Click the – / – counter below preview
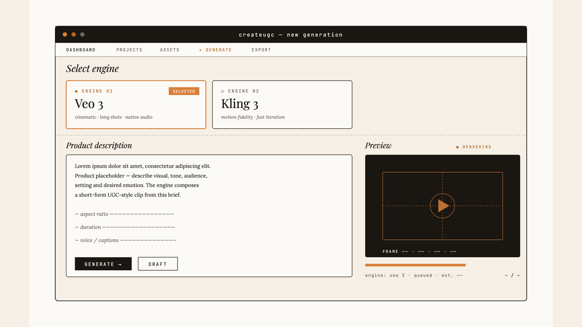The image size is (582, 327). click(x=512, y=276)
